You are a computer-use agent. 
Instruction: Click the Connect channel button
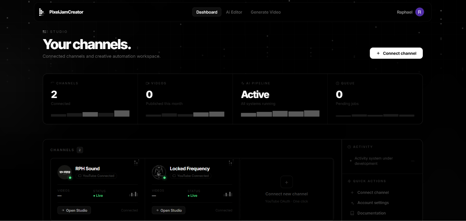coord(396,53)
